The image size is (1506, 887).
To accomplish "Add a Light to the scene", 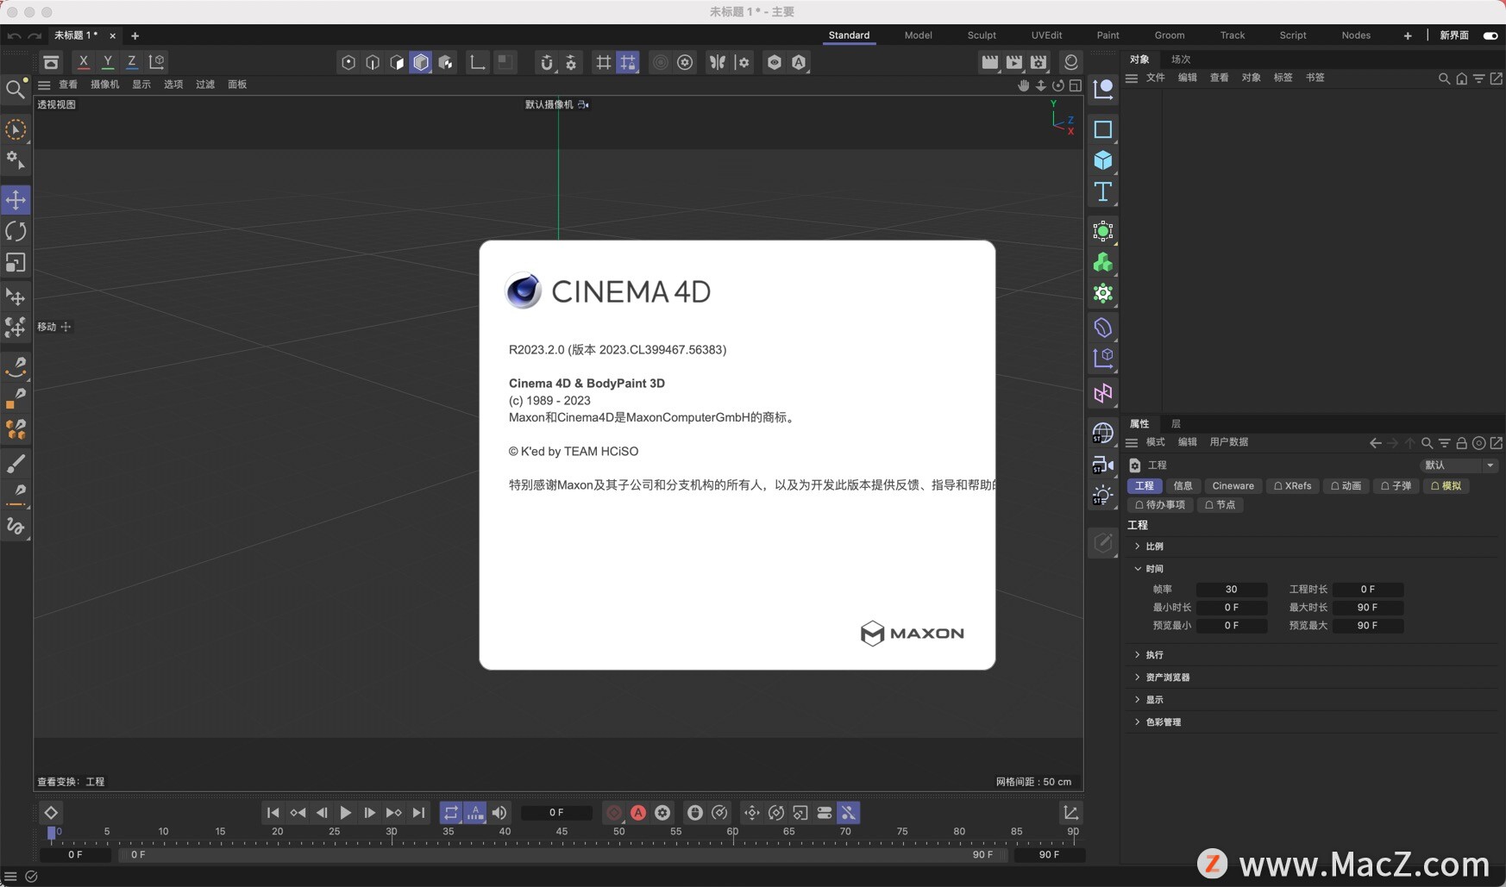I will [1103, 496].
